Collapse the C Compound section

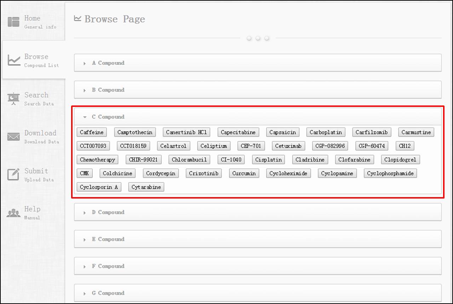pyautogui.click(x=258, y=117)
